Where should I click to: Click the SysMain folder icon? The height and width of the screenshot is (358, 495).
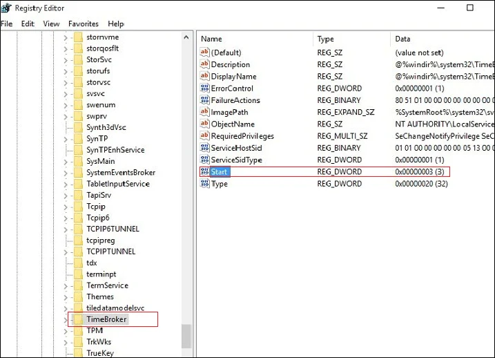[78, 162]
